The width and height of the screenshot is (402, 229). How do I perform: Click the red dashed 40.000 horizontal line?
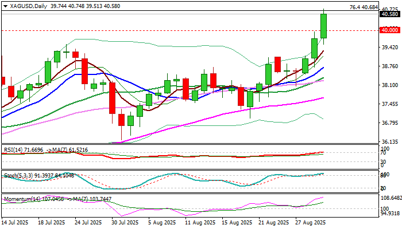190,30
